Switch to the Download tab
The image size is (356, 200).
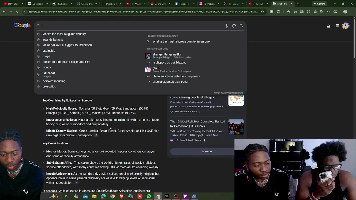[x=38, y=4]
